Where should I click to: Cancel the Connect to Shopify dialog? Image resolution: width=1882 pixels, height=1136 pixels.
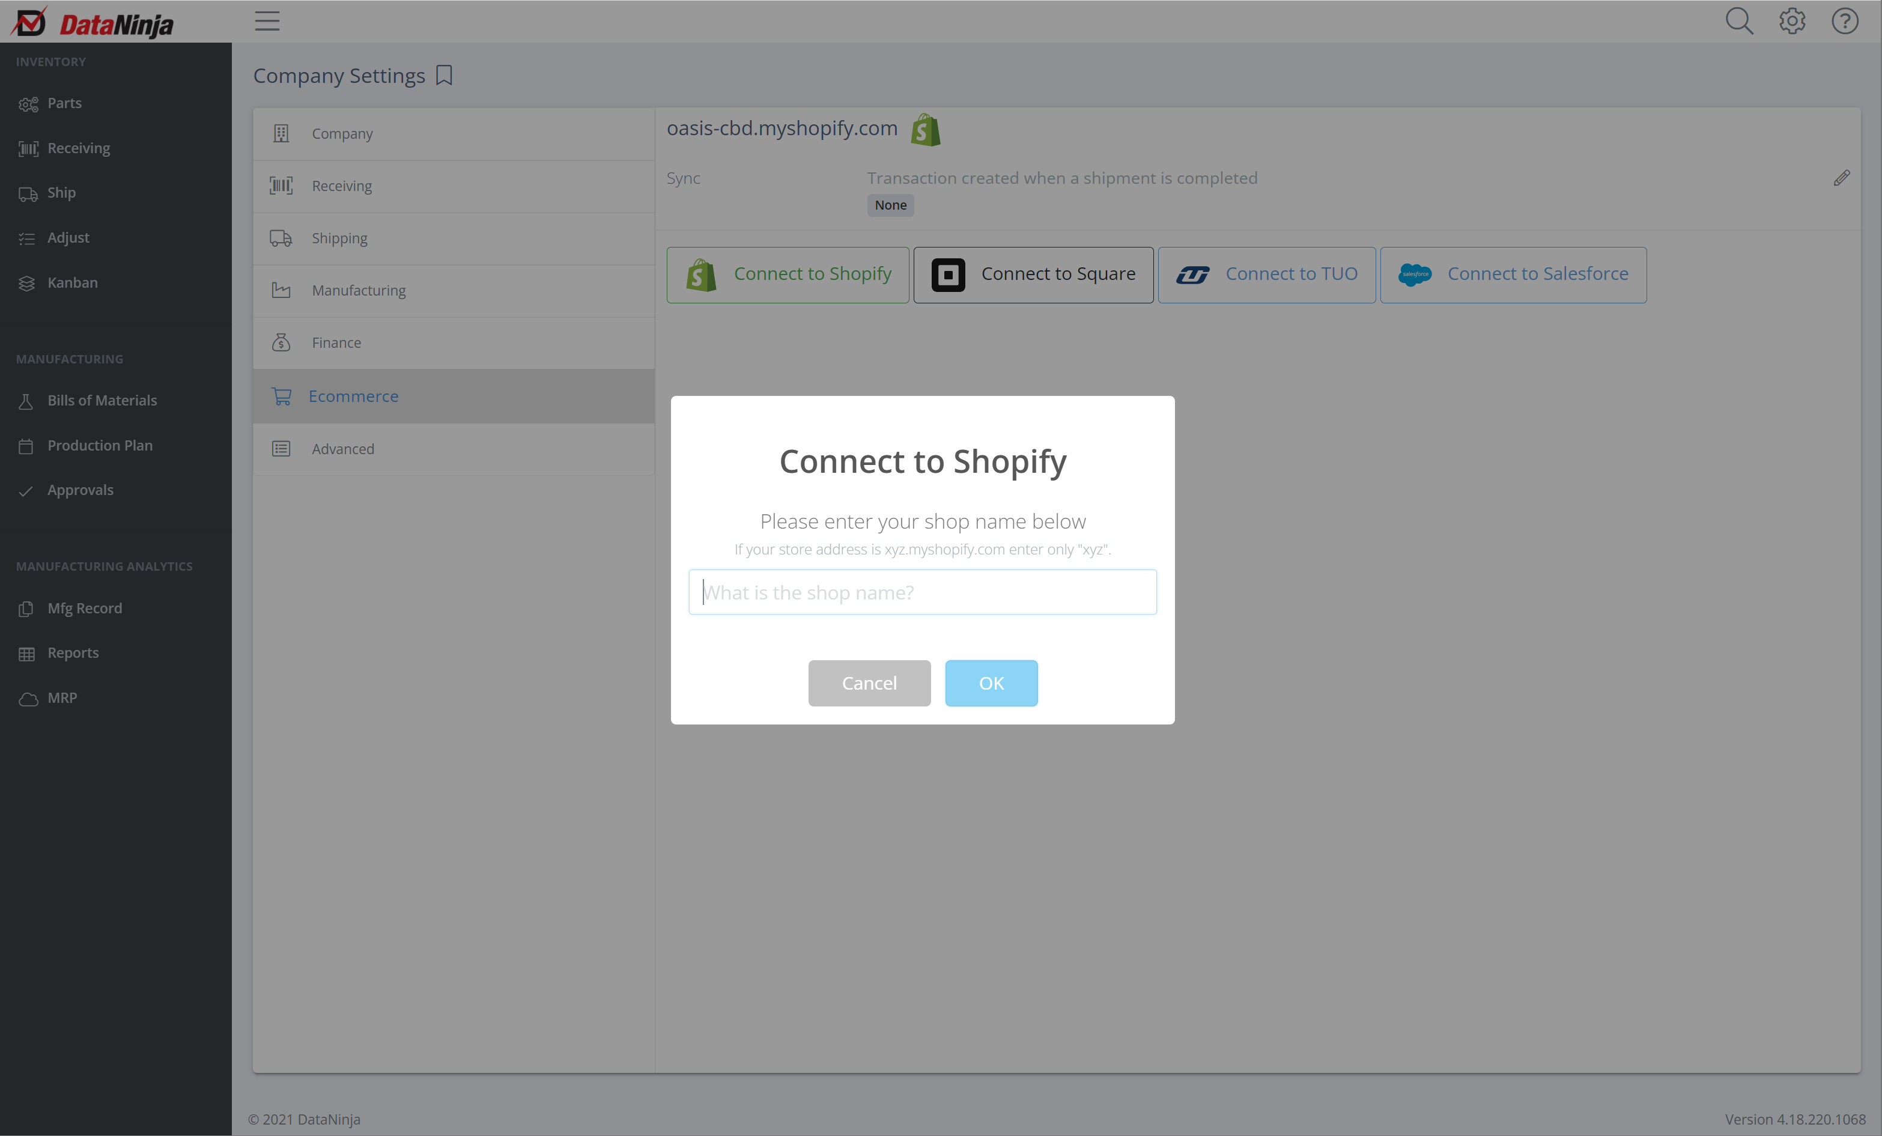[x=869, y=683]
